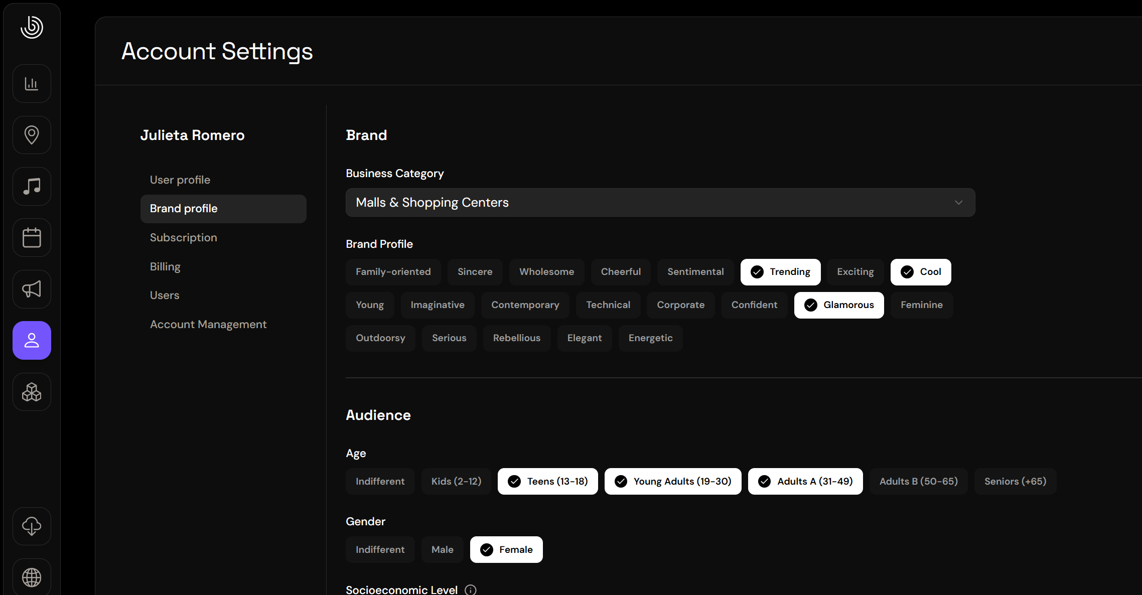Expand dropdown using the chevron arrow
Screen dimensions: 1142x595
coord(958,203)
